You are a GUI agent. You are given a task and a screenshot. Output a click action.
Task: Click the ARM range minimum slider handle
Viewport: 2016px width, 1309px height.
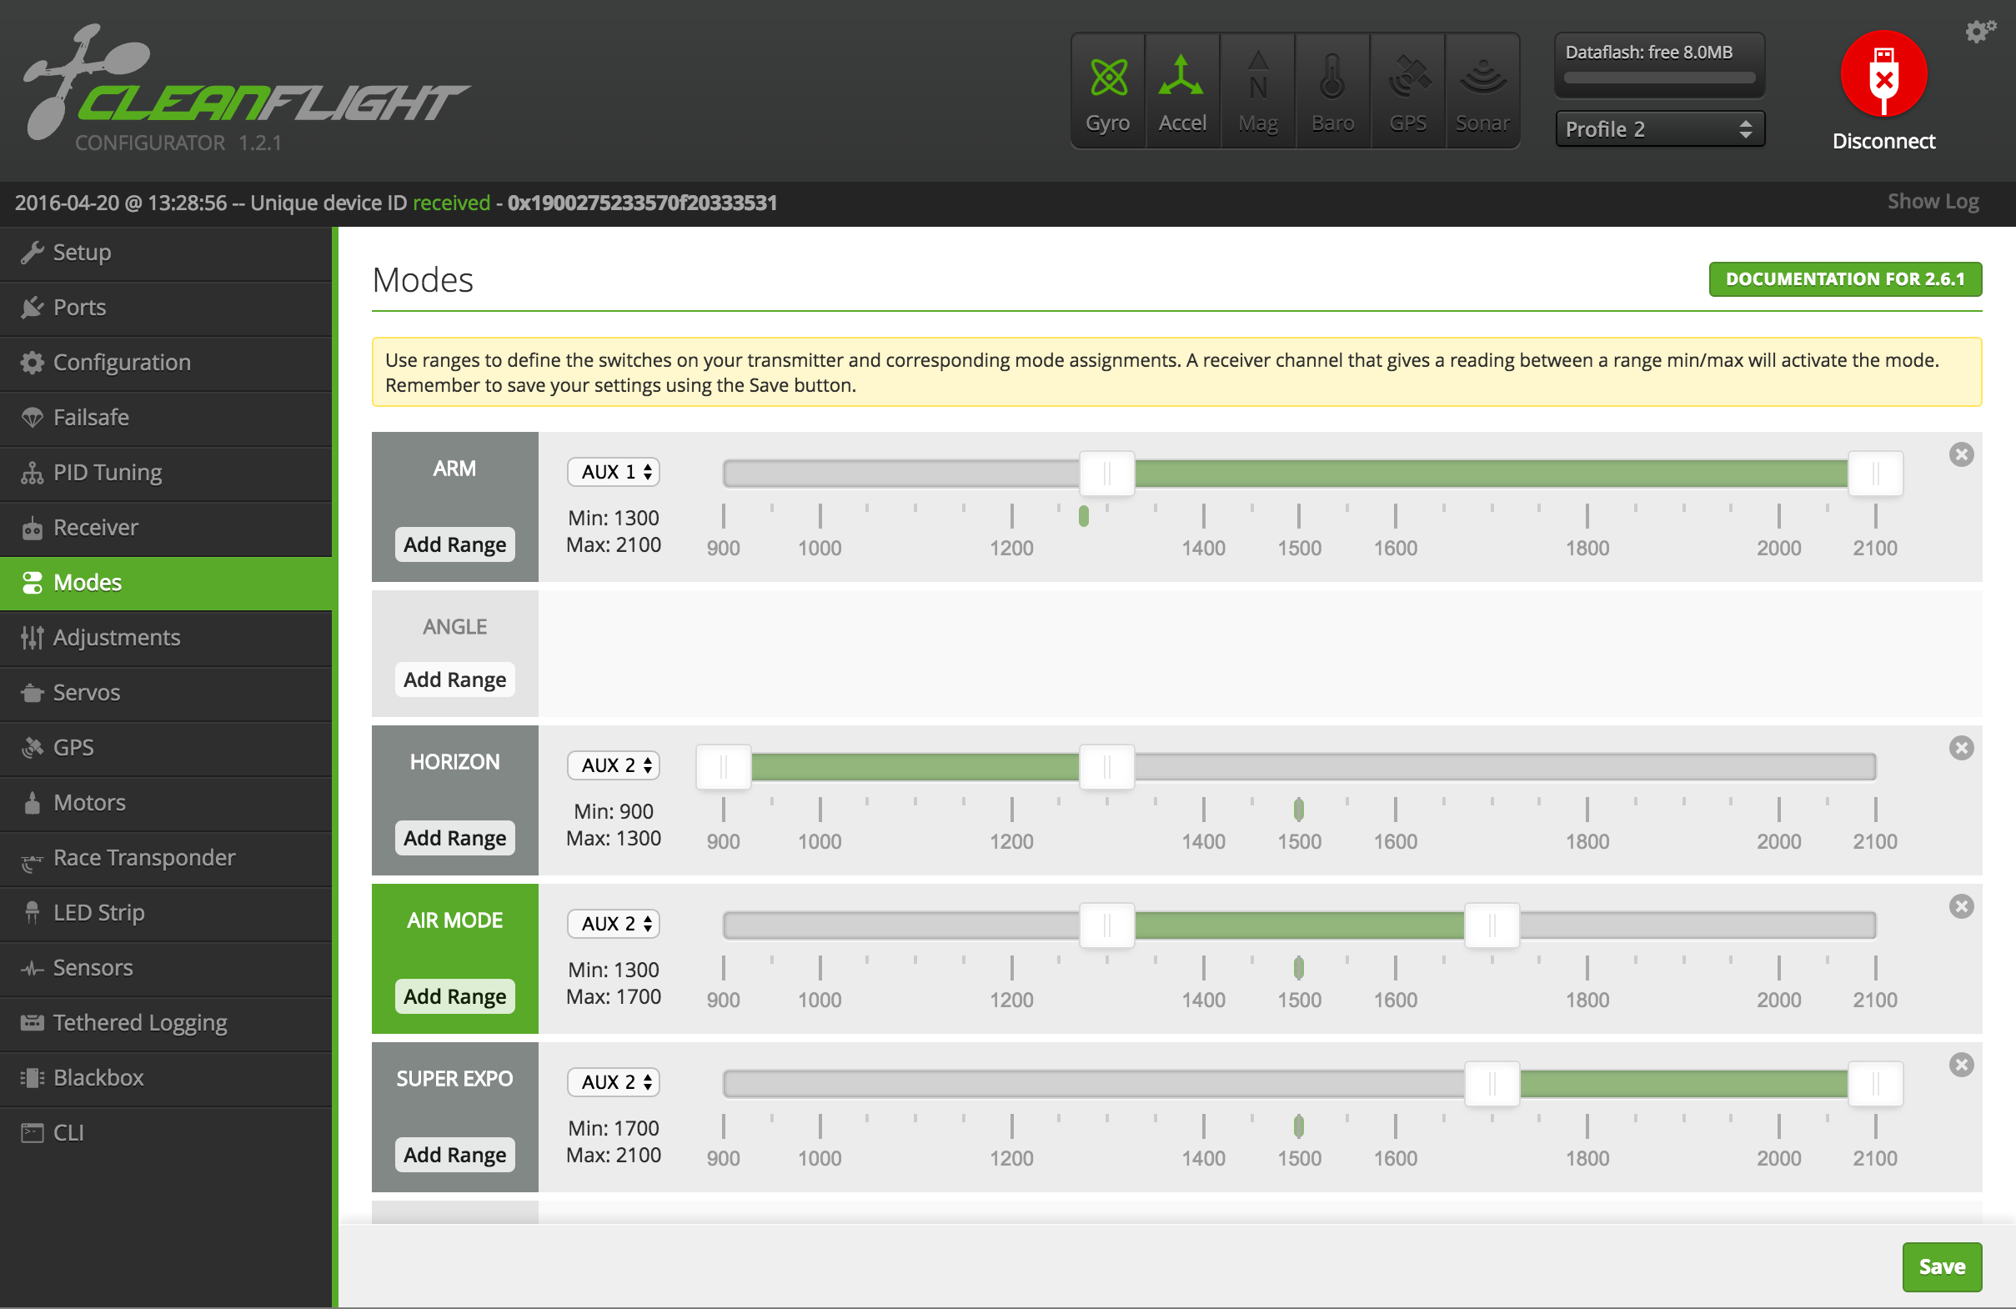coord(1106,474)
